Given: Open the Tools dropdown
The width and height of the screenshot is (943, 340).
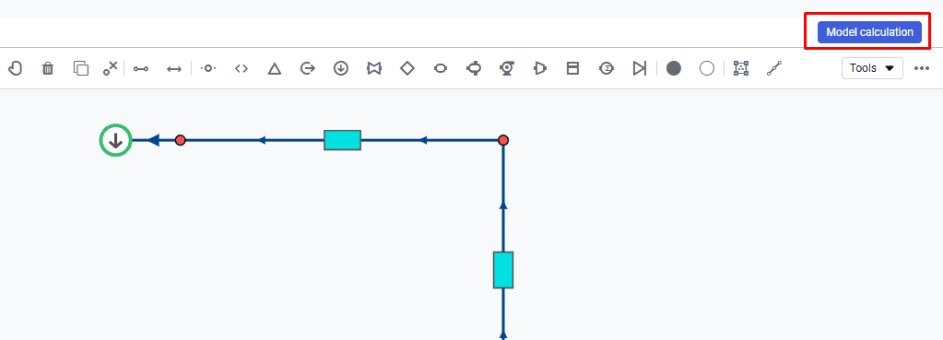Looking at the screenshot, I should point(872,68).
